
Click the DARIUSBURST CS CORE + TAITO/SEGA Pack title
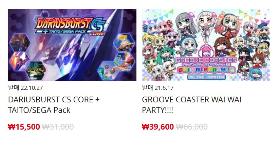click(54, 105)
